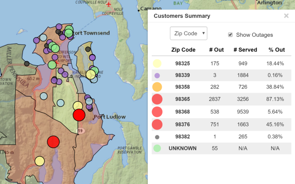Click the 751 customers out value

215,124
